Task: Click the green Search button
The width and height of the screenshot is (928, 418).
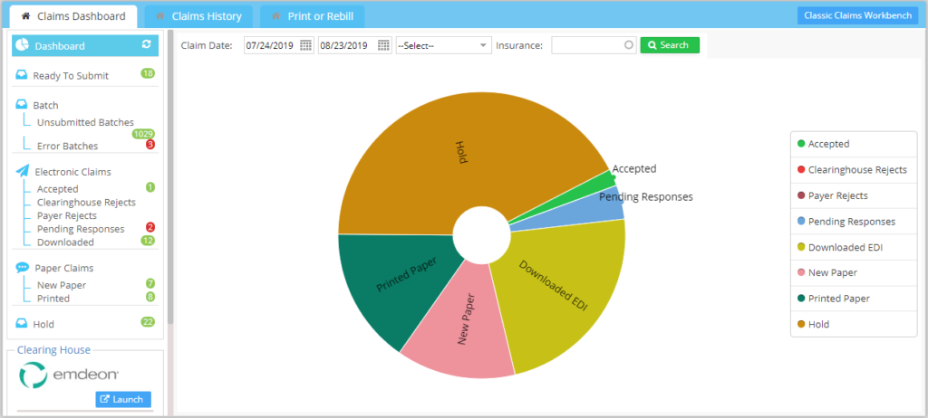Action: click(670, 45)
